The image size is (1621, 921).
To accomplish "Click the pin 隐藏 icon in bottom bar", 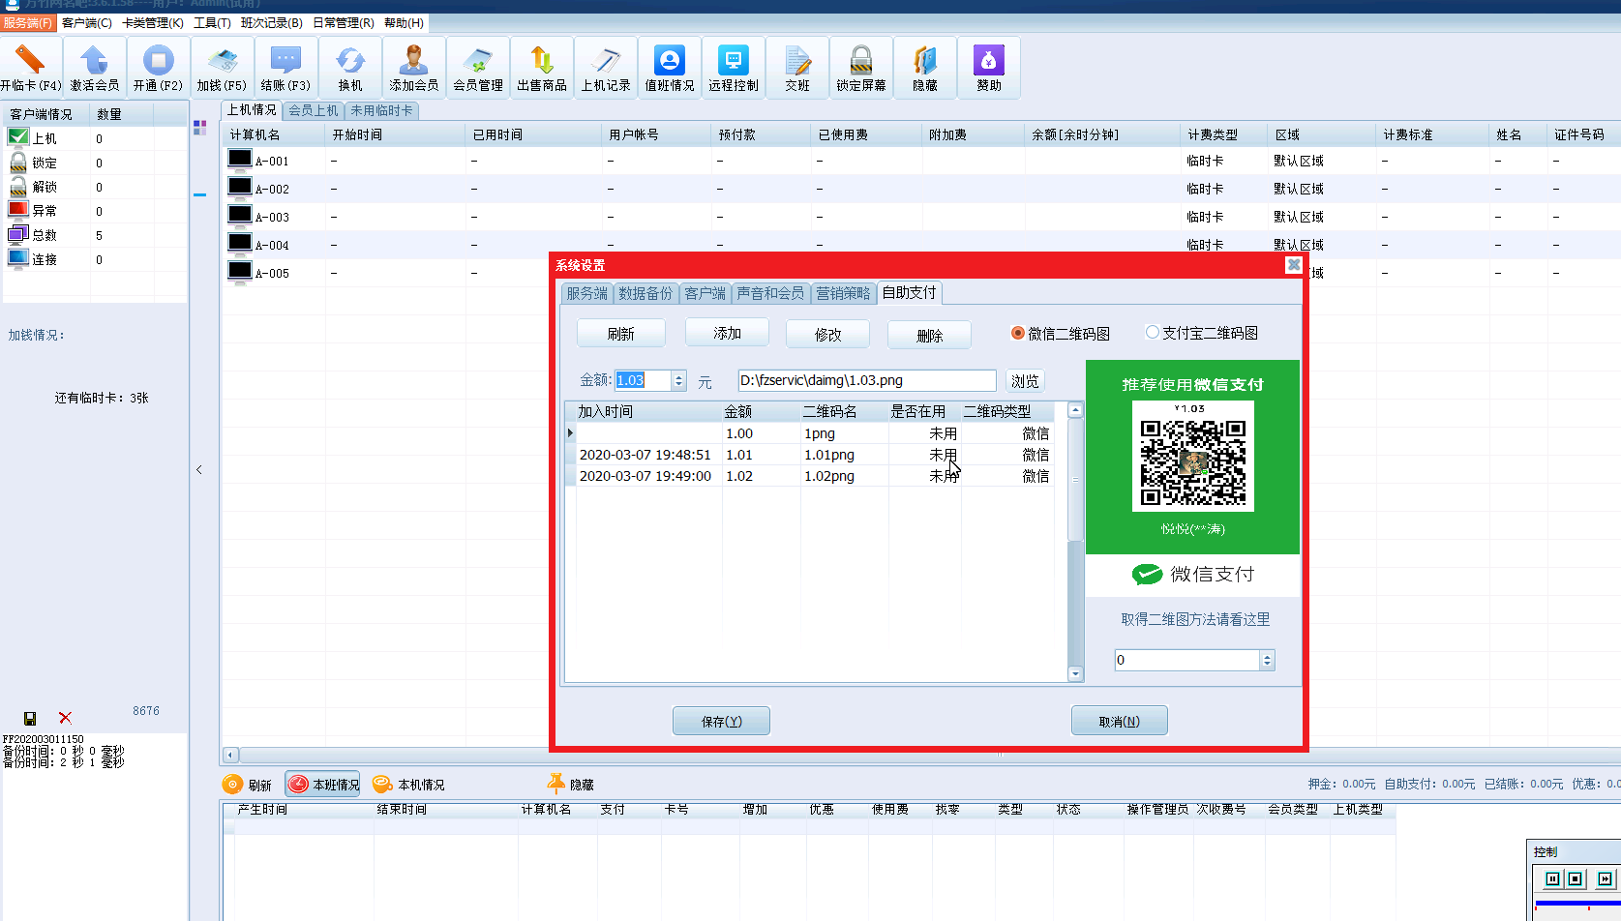I will 571,785.
